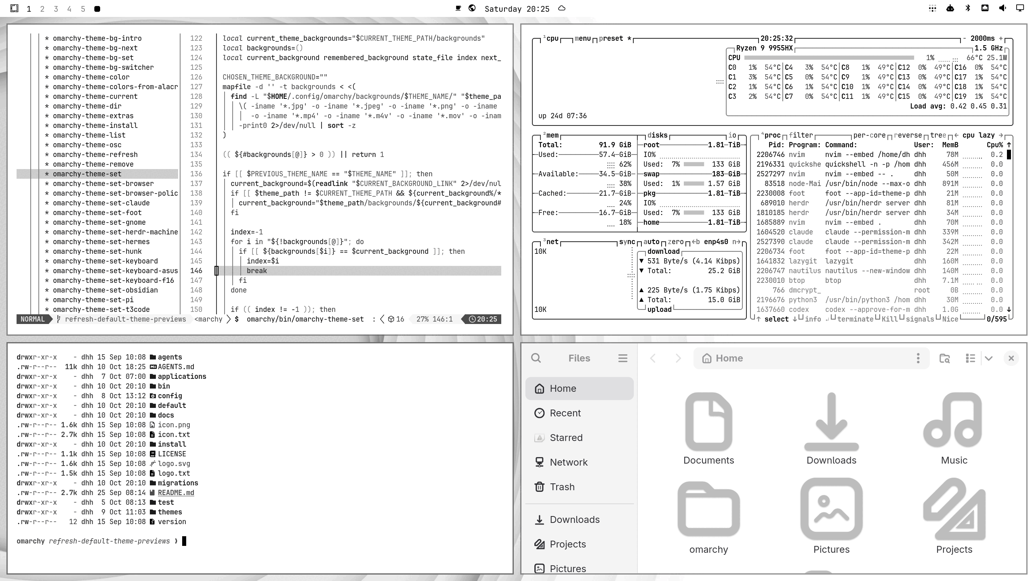Toggle reverse sorting in btop proc
This screenshot has width=1034, height=581.
(908, 135)
